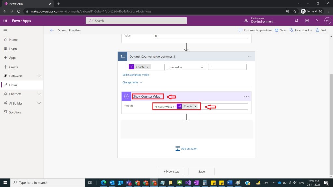
Task: Open the settings gear icon
Action: [x=307, y=21]
